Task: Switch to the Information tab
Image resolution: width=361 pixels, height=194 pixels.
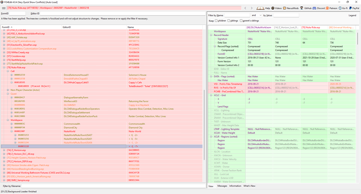Action: [235, 186]
